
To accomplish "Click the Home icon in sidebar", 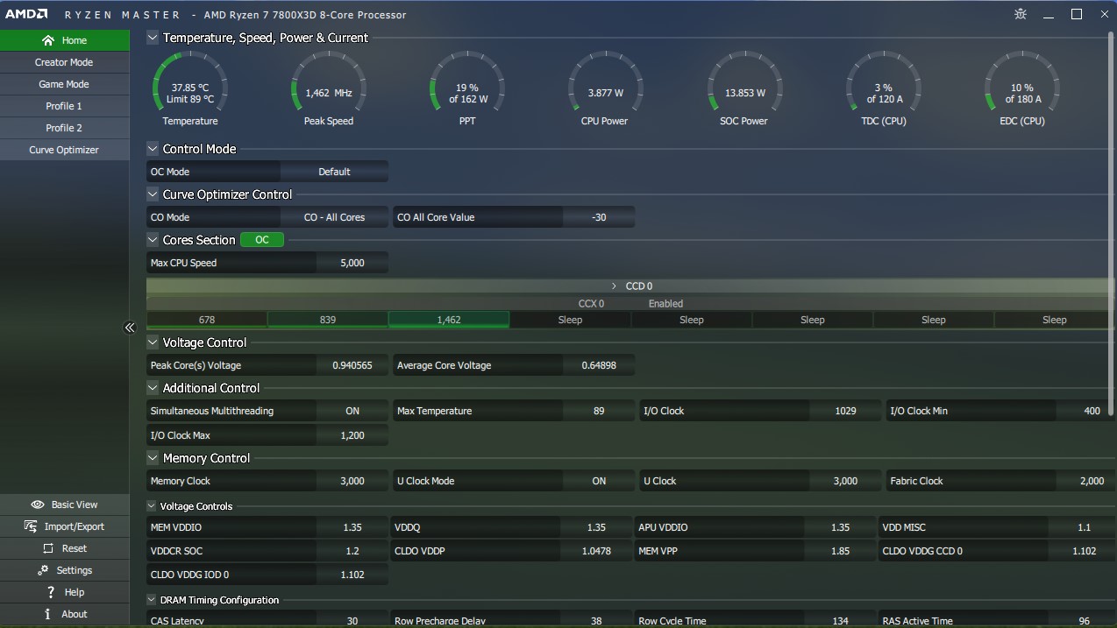I will (47, 40).
